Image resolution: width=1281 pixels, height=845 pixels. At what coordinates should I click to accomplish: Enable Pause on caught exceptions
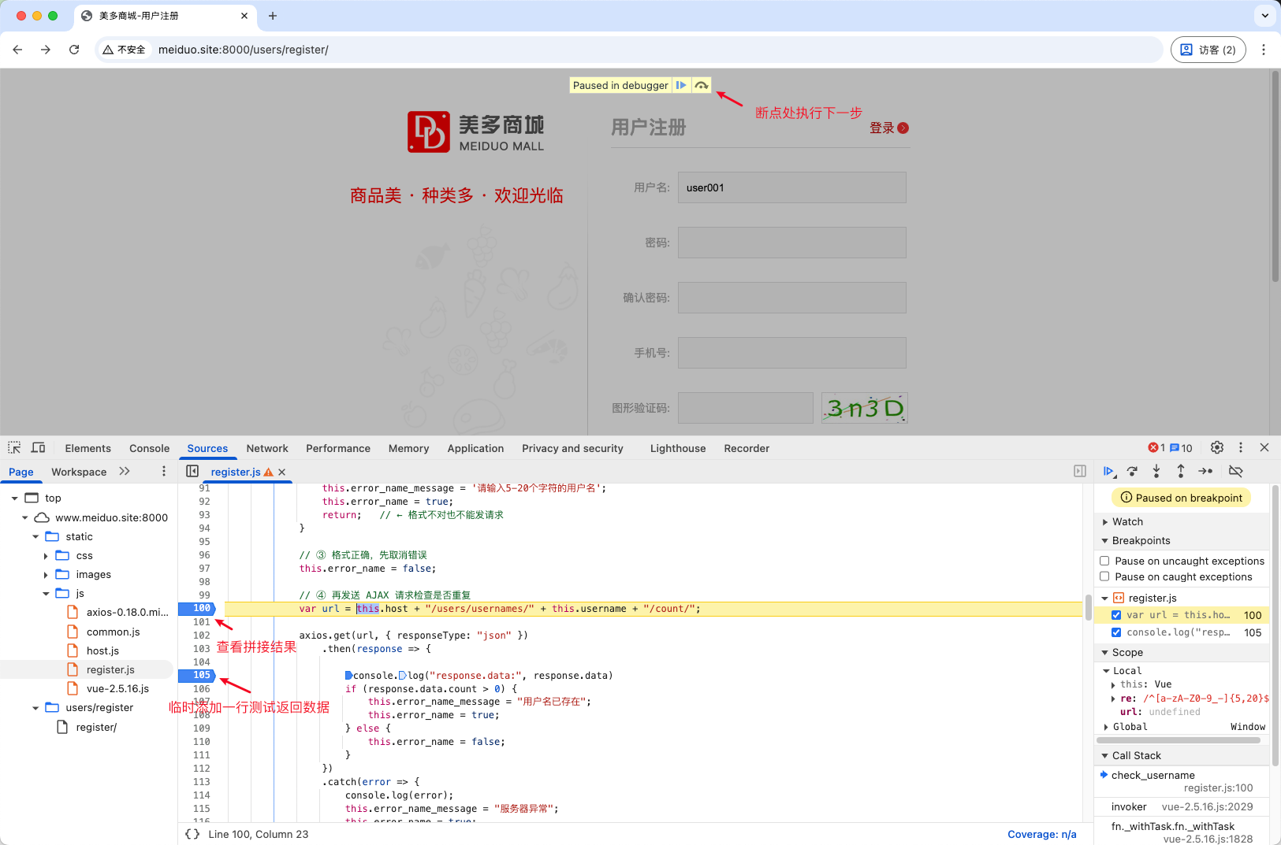click(x=1104, y=576)
